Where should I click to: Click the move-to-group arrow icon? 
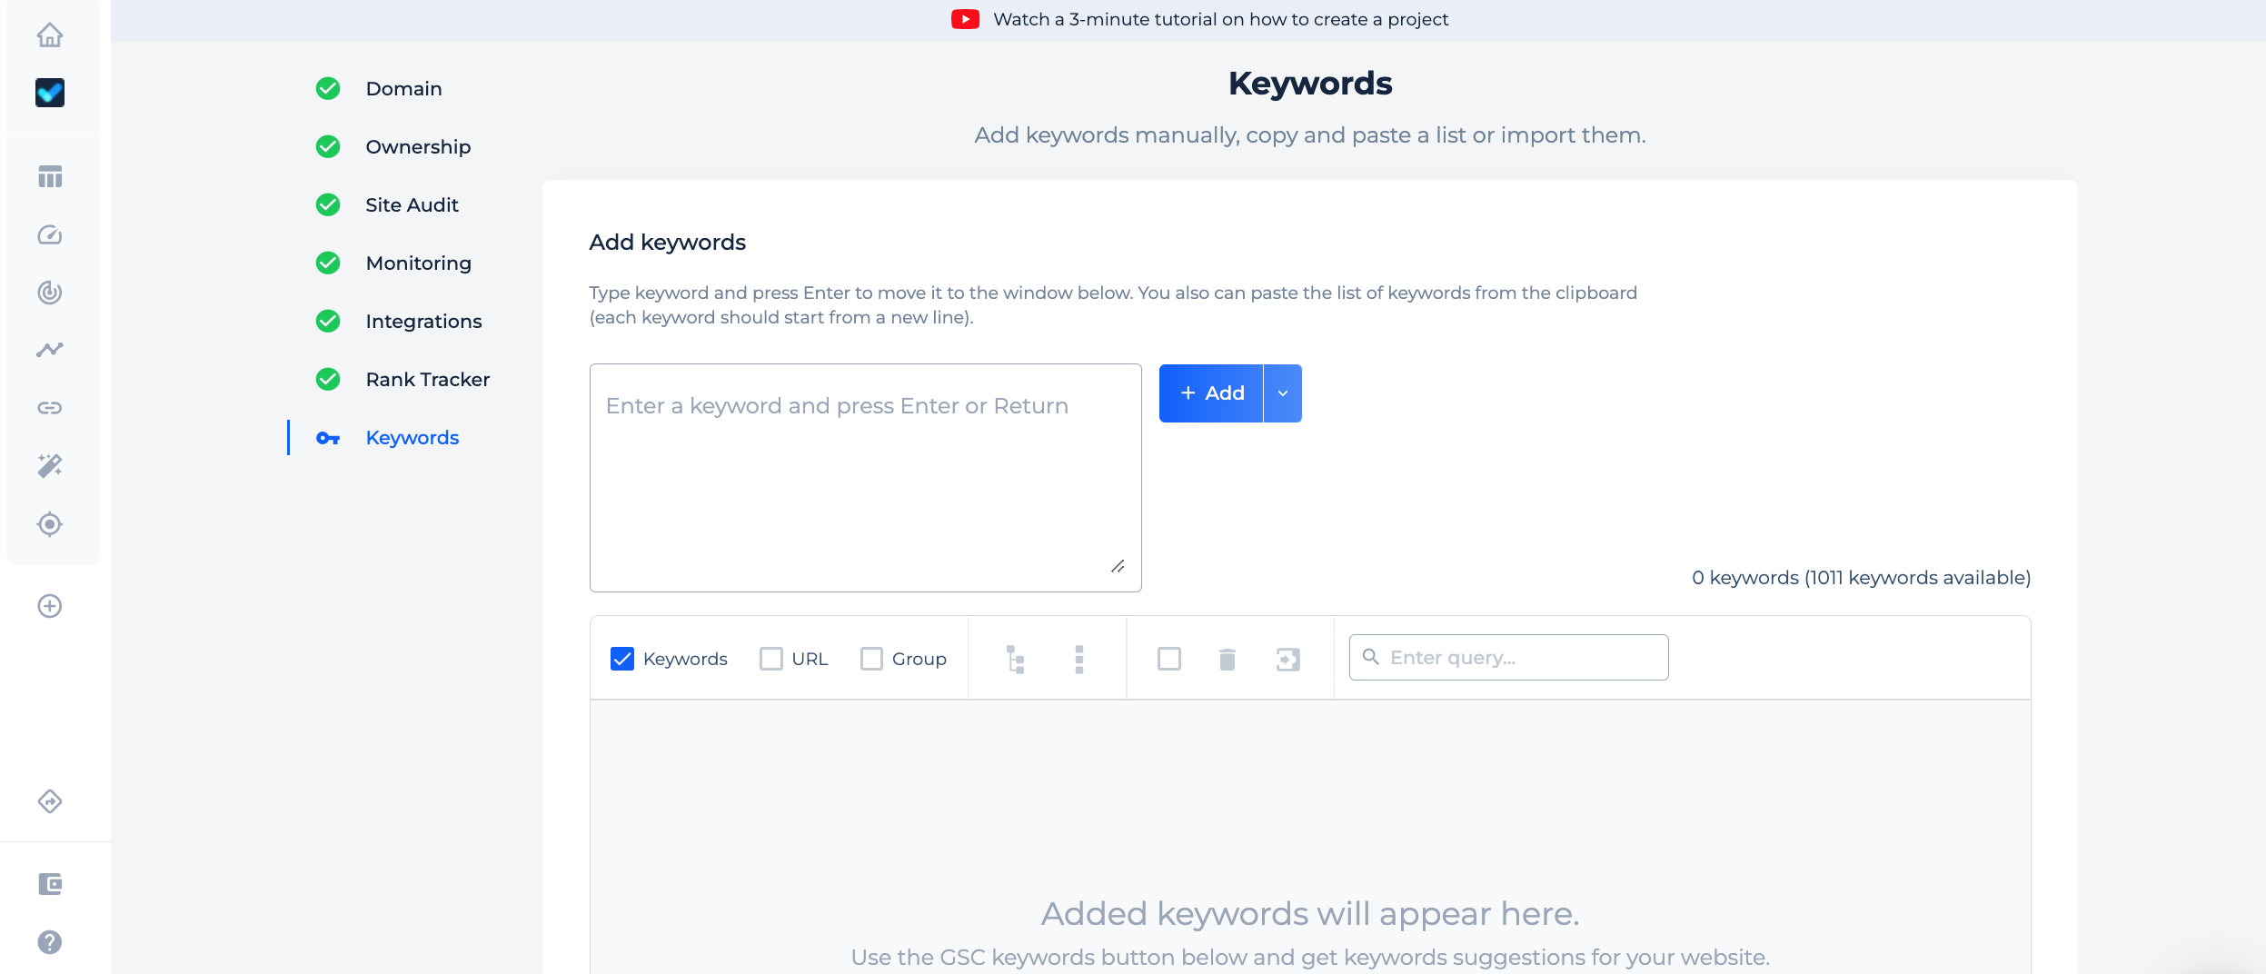[x=1288, y=660]
